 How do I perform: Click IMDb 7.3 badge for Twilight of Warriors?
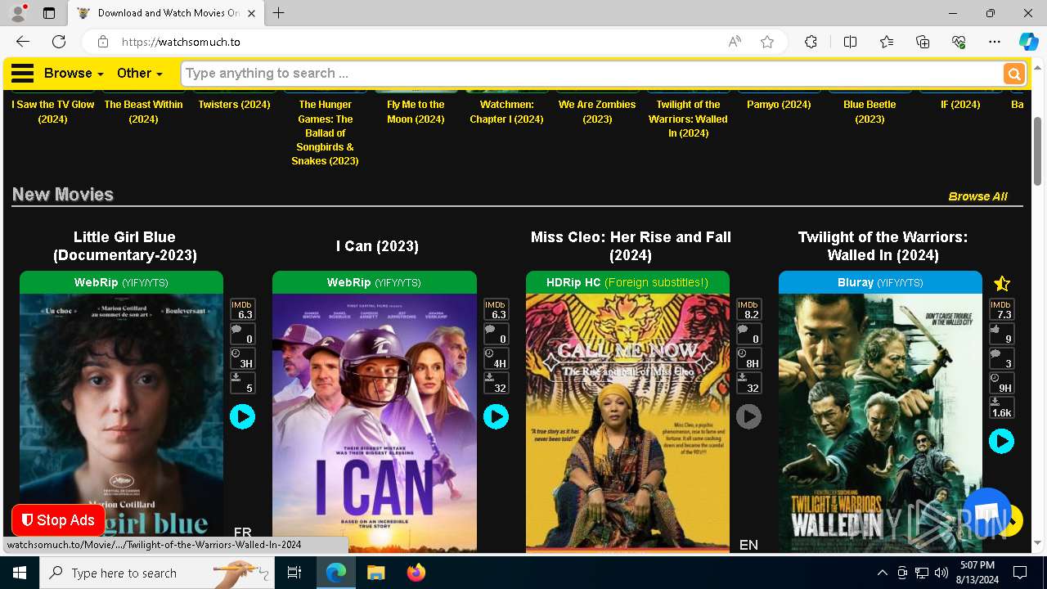click(x=1002, y=309)
